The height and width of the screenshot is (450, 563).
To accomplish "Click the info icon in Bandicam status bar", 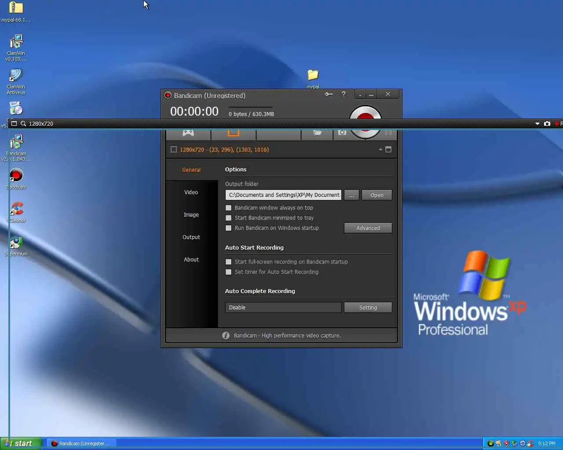I will pyautogui.click(x=226, y=335).
